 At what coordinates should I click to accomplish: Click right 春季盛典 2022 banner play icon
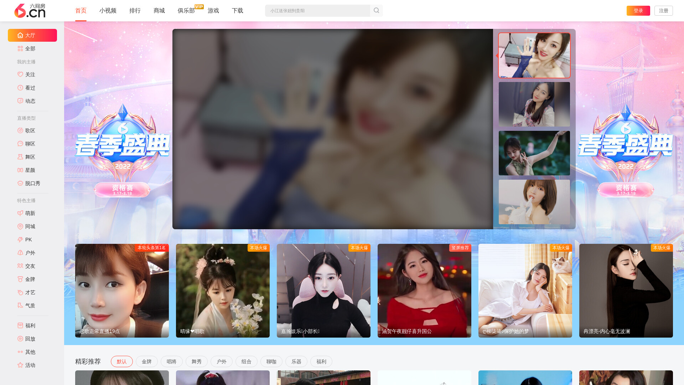tap(626, 129)
